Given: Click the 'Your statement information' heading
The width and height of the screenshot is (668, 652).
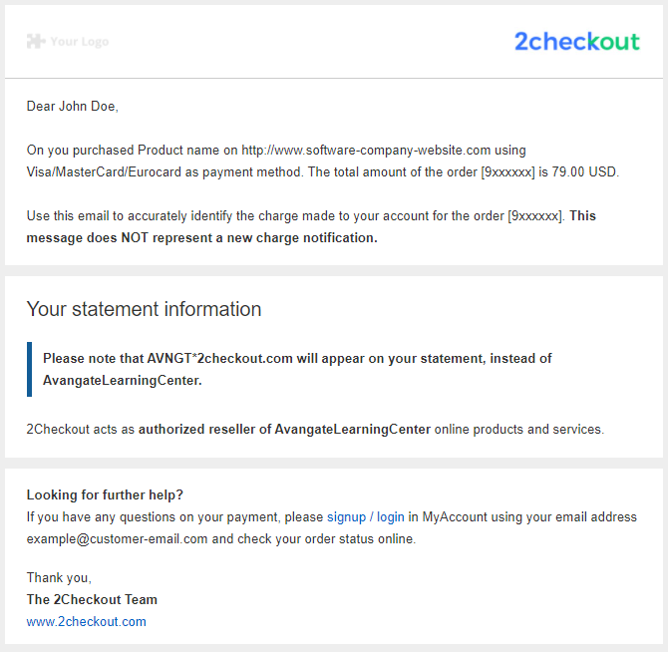Looking at the screenshot, I should (144, 309).
